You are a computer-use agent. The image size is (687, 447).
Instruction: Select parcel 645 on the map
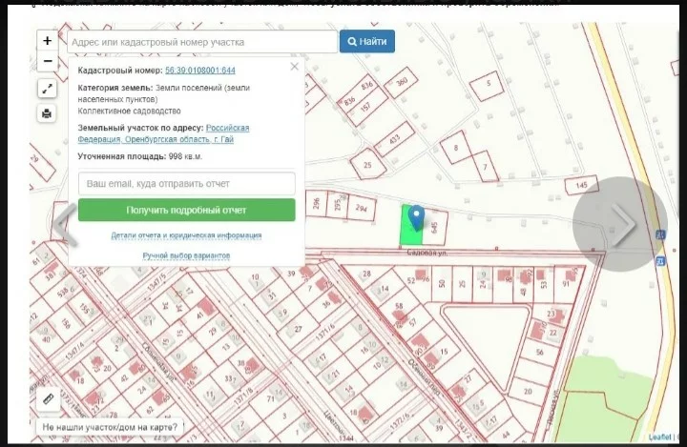[x=434, y=225]
